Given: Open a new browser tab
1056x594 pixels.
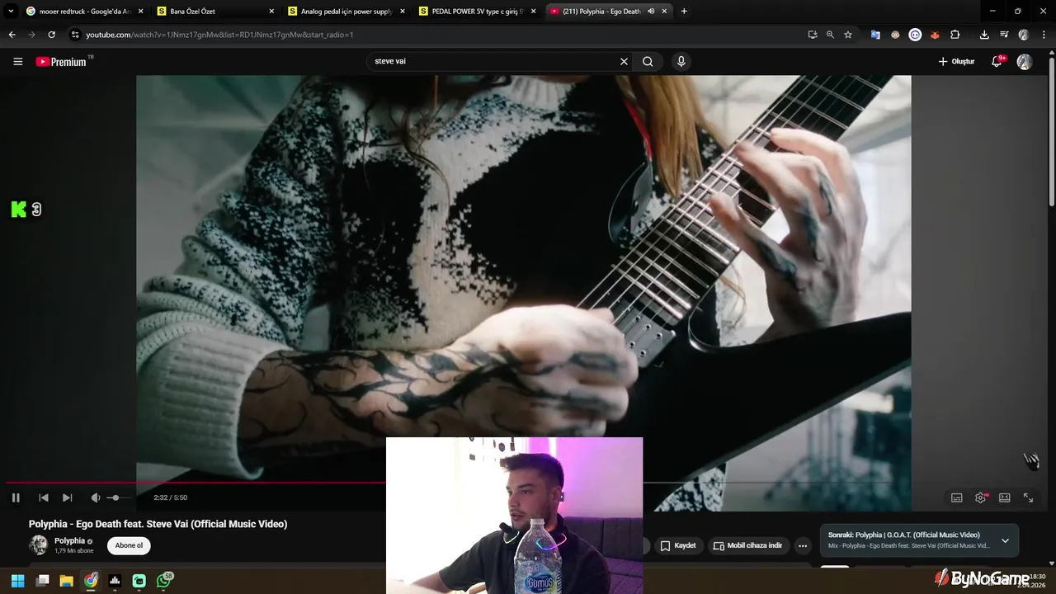Looking at the screenshot, I should tap(684, 12).
